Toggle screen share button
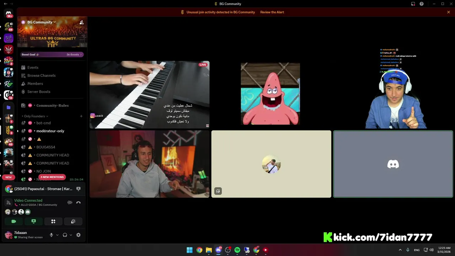This screenshot has height=256, width=455. coord(33,221)
